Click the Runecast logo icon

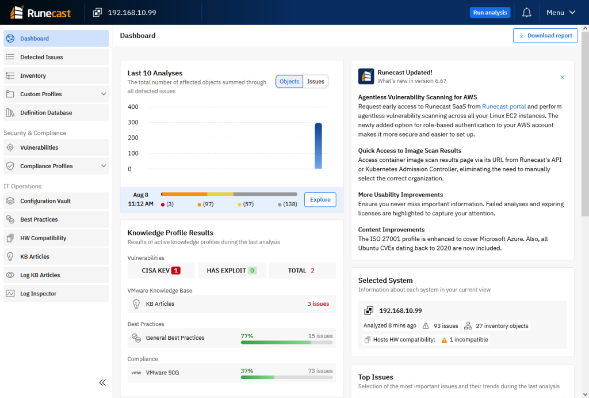point(17,12)
